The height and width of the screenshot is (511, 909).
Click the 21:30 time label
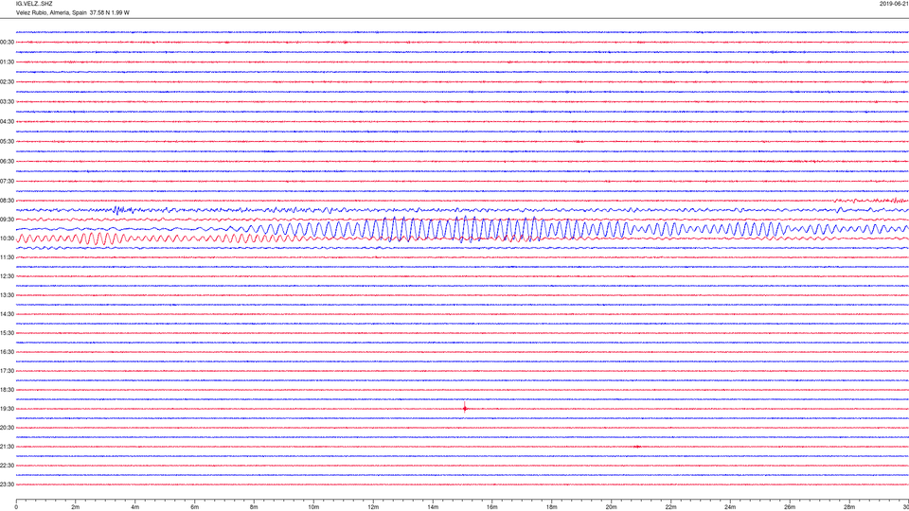pos(7,447)
